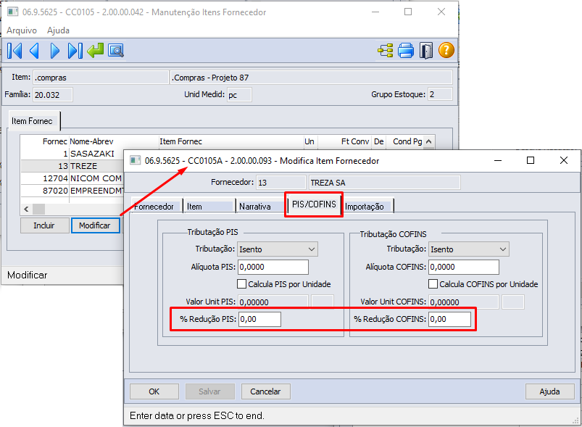This screenshot has width=582, height=427.
Task: Enable Calcula PIS por Unidade checkbox
Action: point(241,284)
